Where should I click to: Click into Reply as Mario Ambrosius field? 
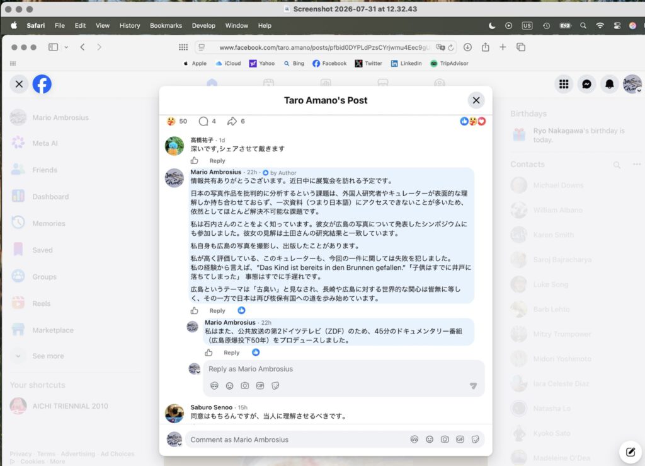pyautogui.click(x=344, y=369)
